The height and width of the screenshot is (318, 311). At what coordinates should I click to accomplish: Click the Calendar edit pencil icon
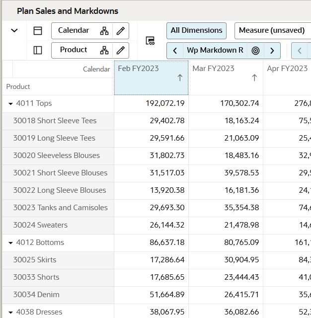[x=120, y=31]
